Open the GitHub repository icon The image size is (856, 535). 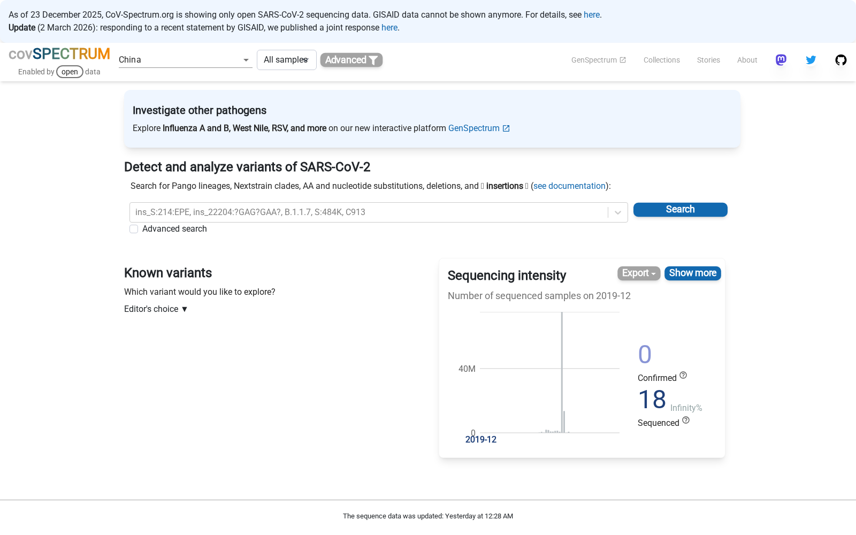[x=841, y=60]
